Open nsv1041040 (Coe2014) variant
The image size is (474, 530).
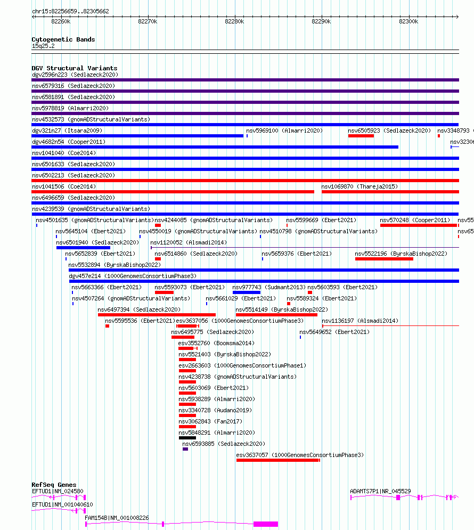[x=64, y=153]
